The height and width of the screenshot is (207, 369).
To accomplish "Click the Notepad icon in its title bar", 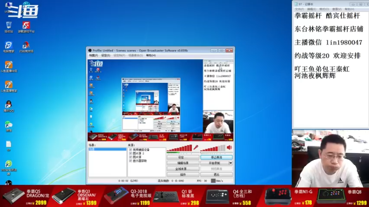I will point(296,4).
